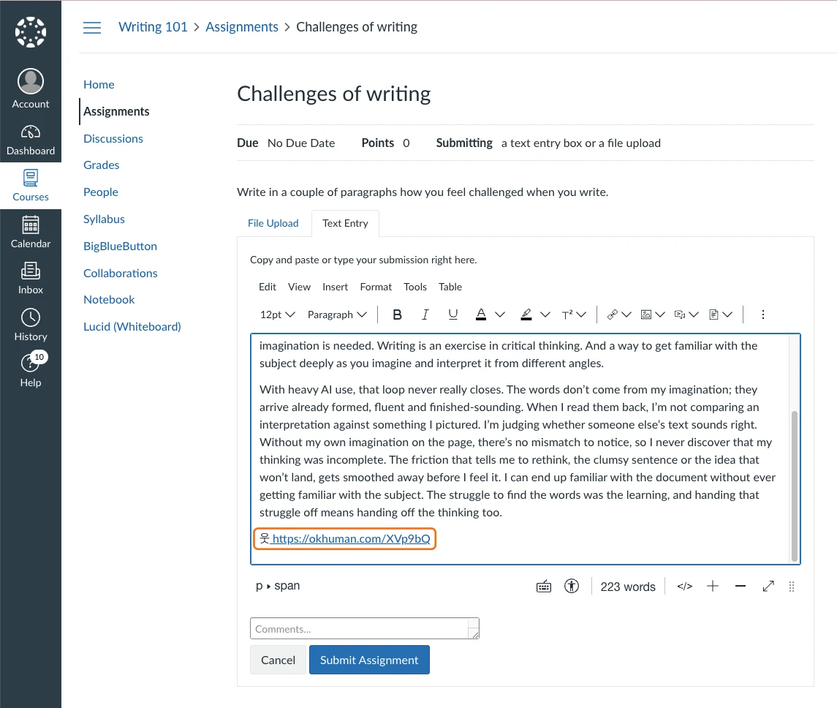Open the Format menu
This screenshot has width=837, height=708.
point(376,287)
